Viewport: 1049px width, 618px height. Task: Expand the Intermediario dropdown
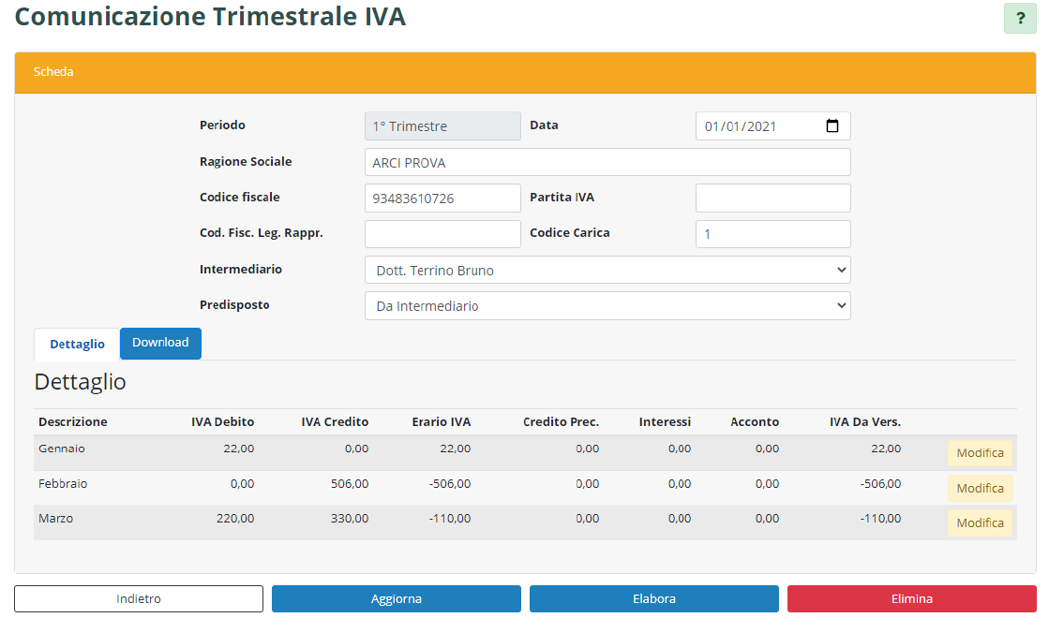coord(607,271)
